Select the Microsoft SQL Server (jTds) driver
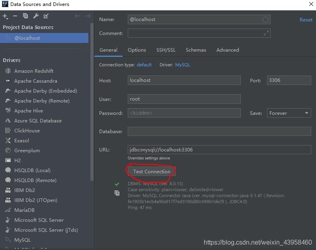This screenshot has width=316, height=250. coord(44,230)
